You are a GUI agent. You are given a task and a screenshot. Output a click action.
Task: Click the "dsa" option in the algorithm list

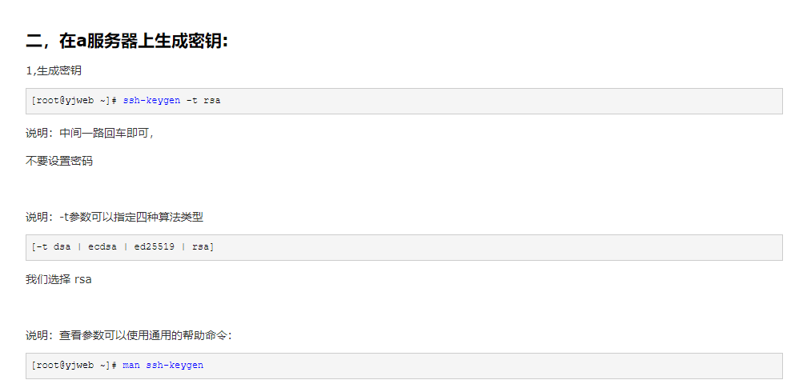point(62,247)
